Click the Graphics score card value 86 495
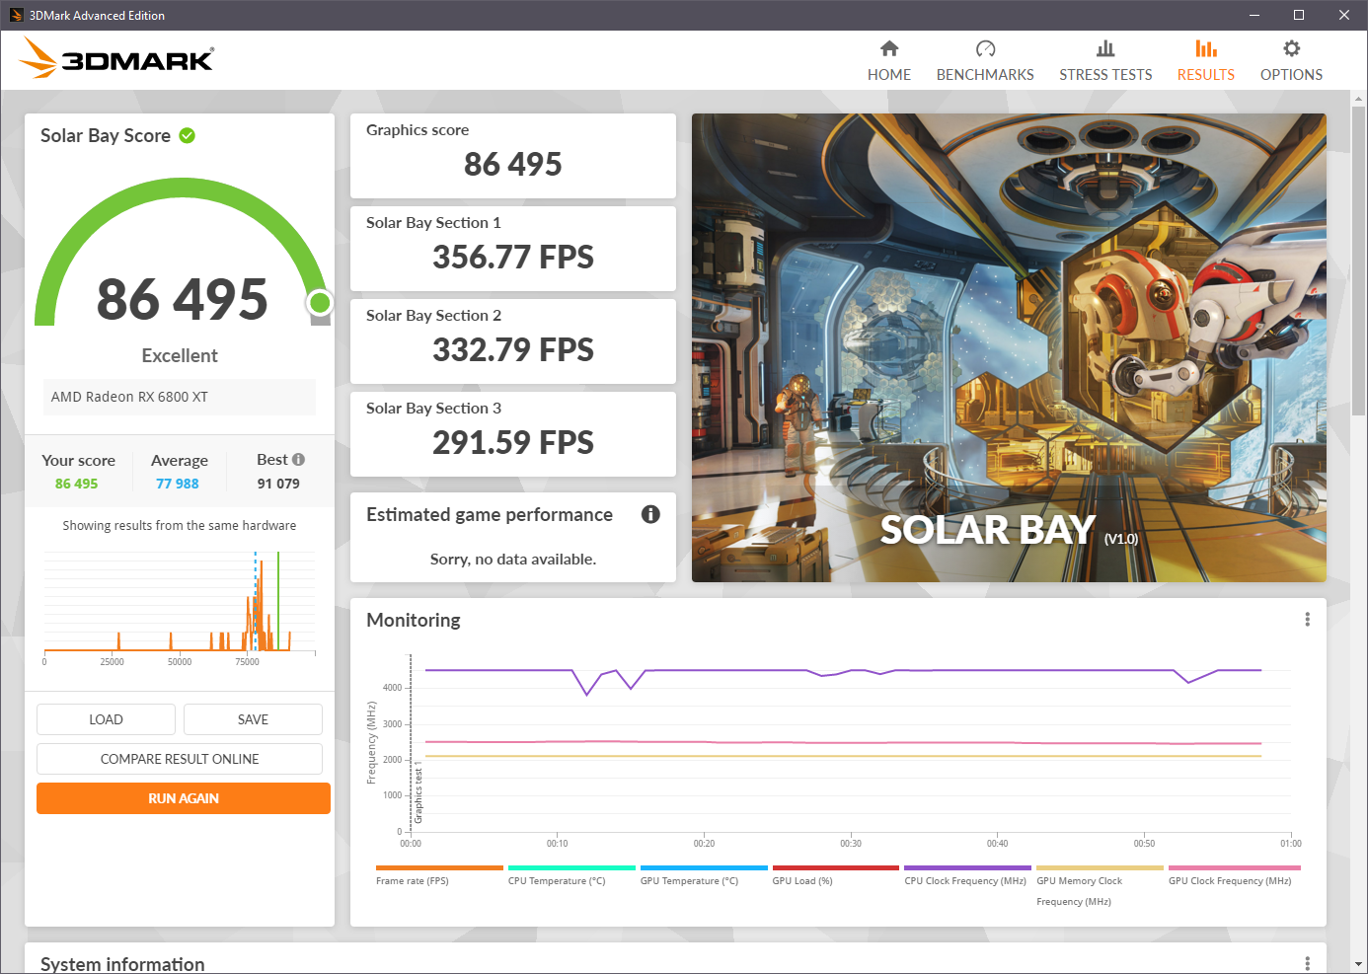Image resolution: width=1368 pixels, height=974 pixels. click(x=513, y=164)
